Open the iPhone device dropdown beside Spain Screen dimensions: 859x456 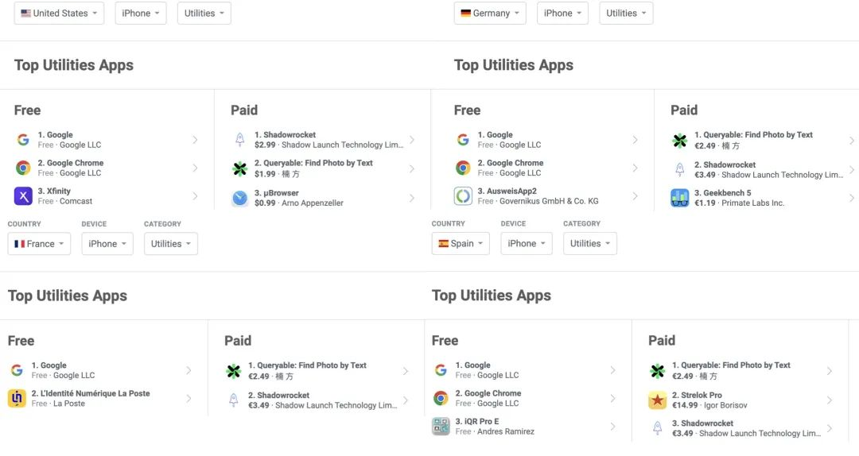tap(526, 244)
